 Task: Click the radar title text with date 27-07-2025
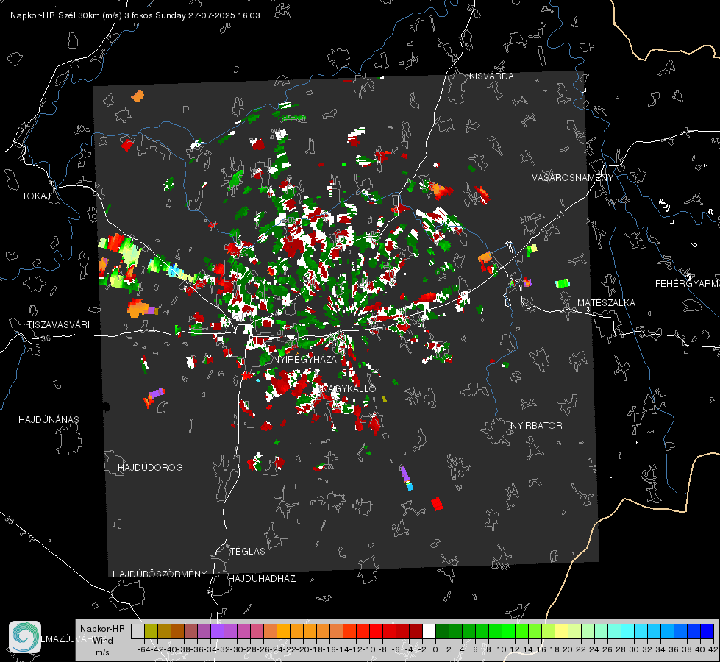[x=135, y=15]
